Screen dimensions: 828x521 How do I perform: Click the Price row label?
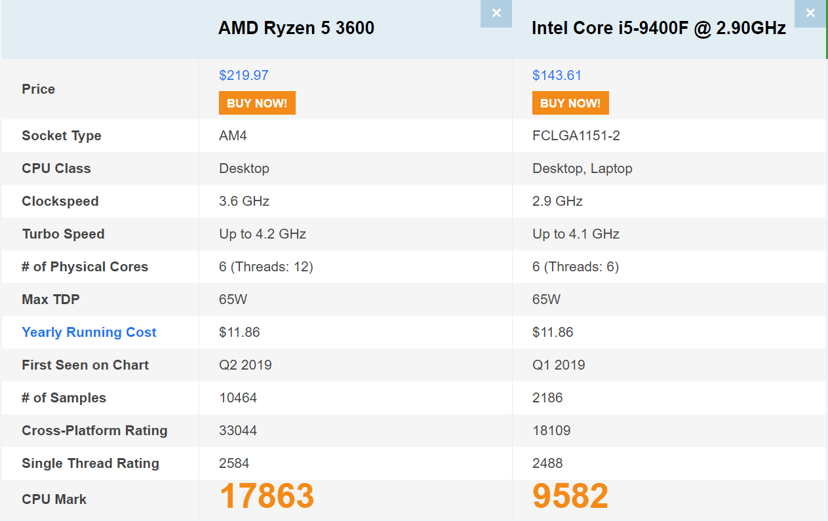[39, 89]
